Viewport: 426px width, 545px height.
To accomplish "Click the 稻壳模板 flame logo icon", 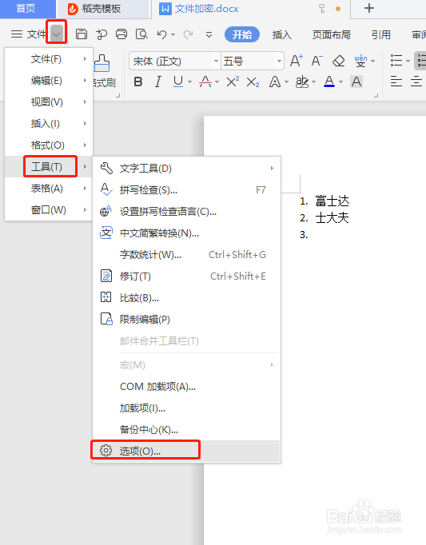I will click(x=73, y=9).
